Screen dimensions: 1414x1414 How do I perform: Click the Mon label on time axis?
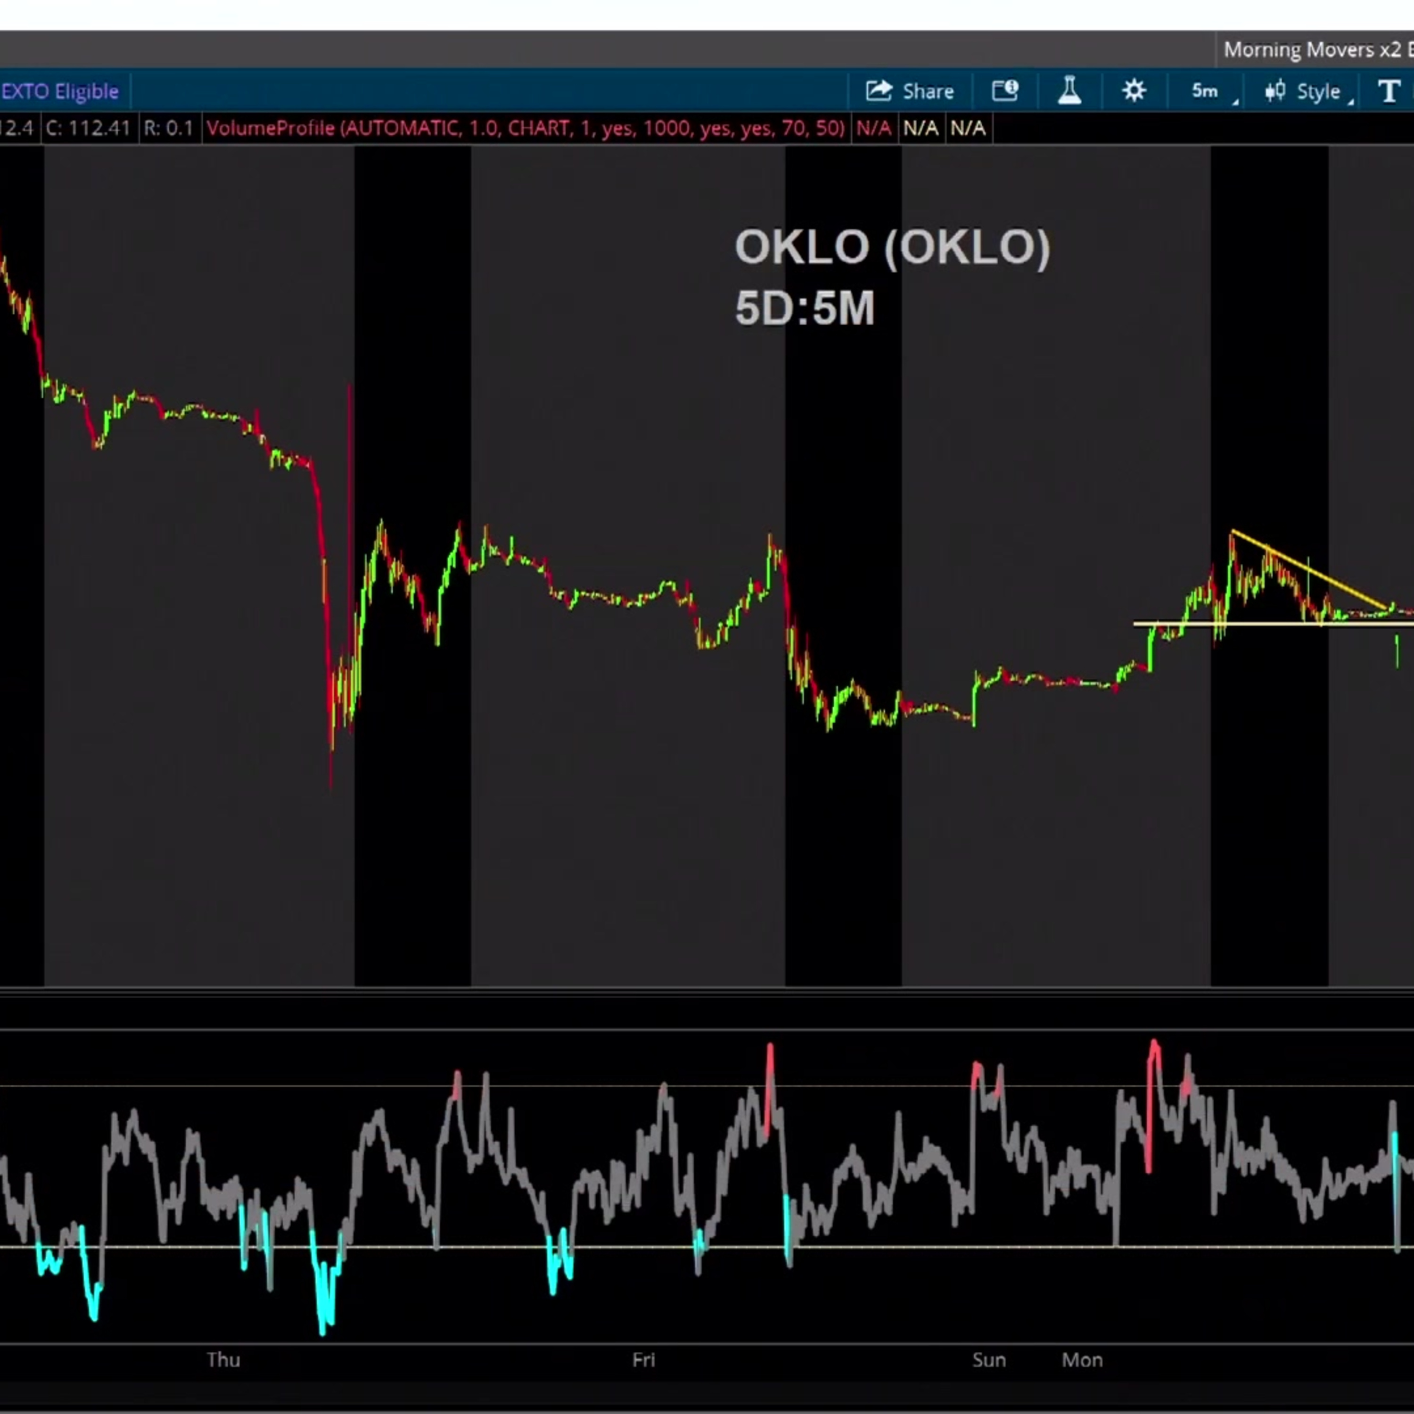click(1082, 1360)
